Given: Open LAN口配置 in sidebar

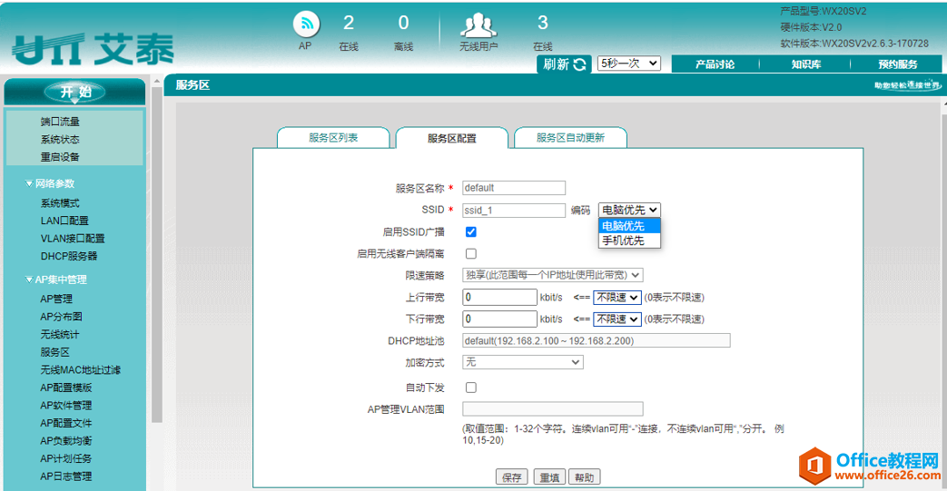Looking at the screenshot, I should (x=64, y=221).
